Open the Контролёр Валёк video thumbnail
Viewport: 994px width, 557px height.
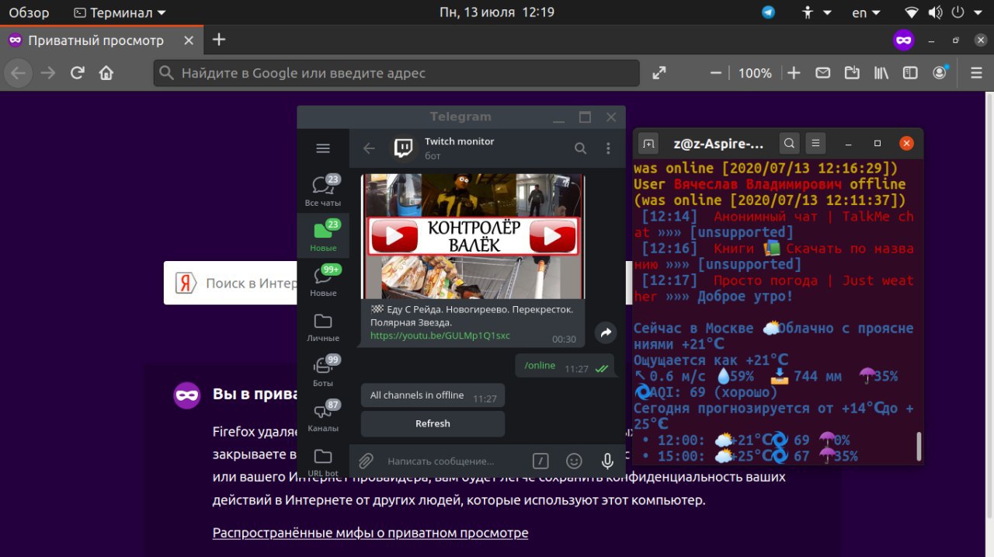click(474, 237)
